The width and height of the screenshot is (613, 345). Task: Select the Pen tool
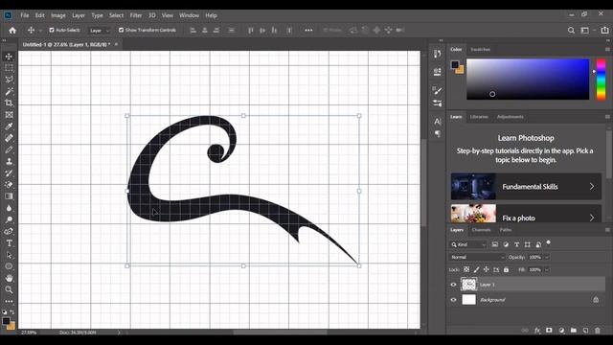pos(9,232)
